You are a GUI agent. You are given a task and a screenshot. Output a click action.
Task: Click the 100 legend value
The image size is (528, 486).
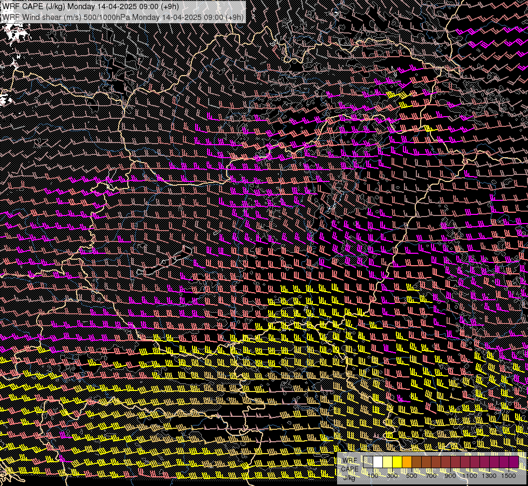tap(373, 476)
